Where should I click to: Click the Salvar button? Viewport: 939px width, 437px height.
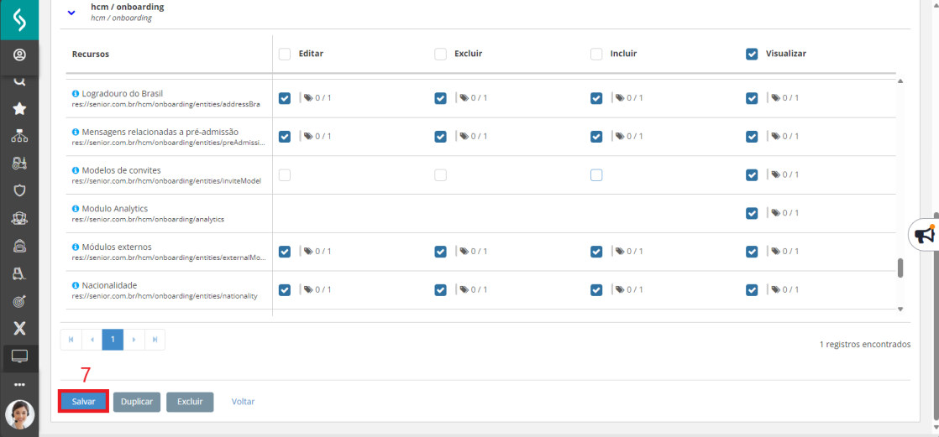pyautogui.click(x=83, y=402)
